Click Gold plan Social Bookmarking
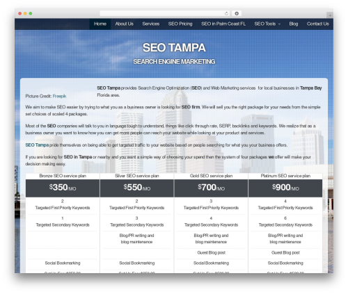 [211, 263]
